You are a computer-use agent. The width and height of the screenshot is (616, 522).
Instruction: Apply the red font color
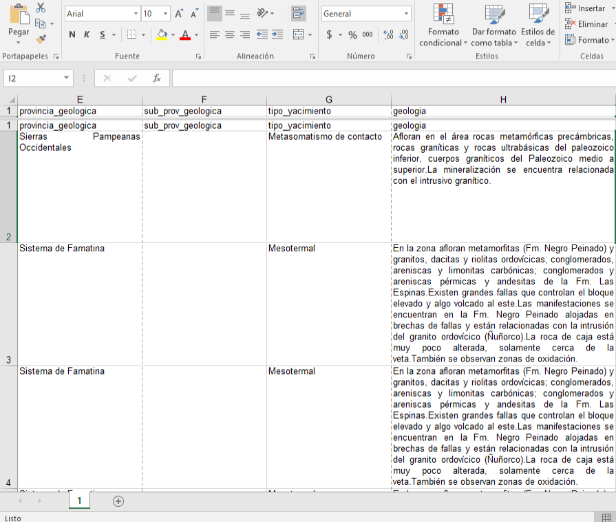point(185,34)
